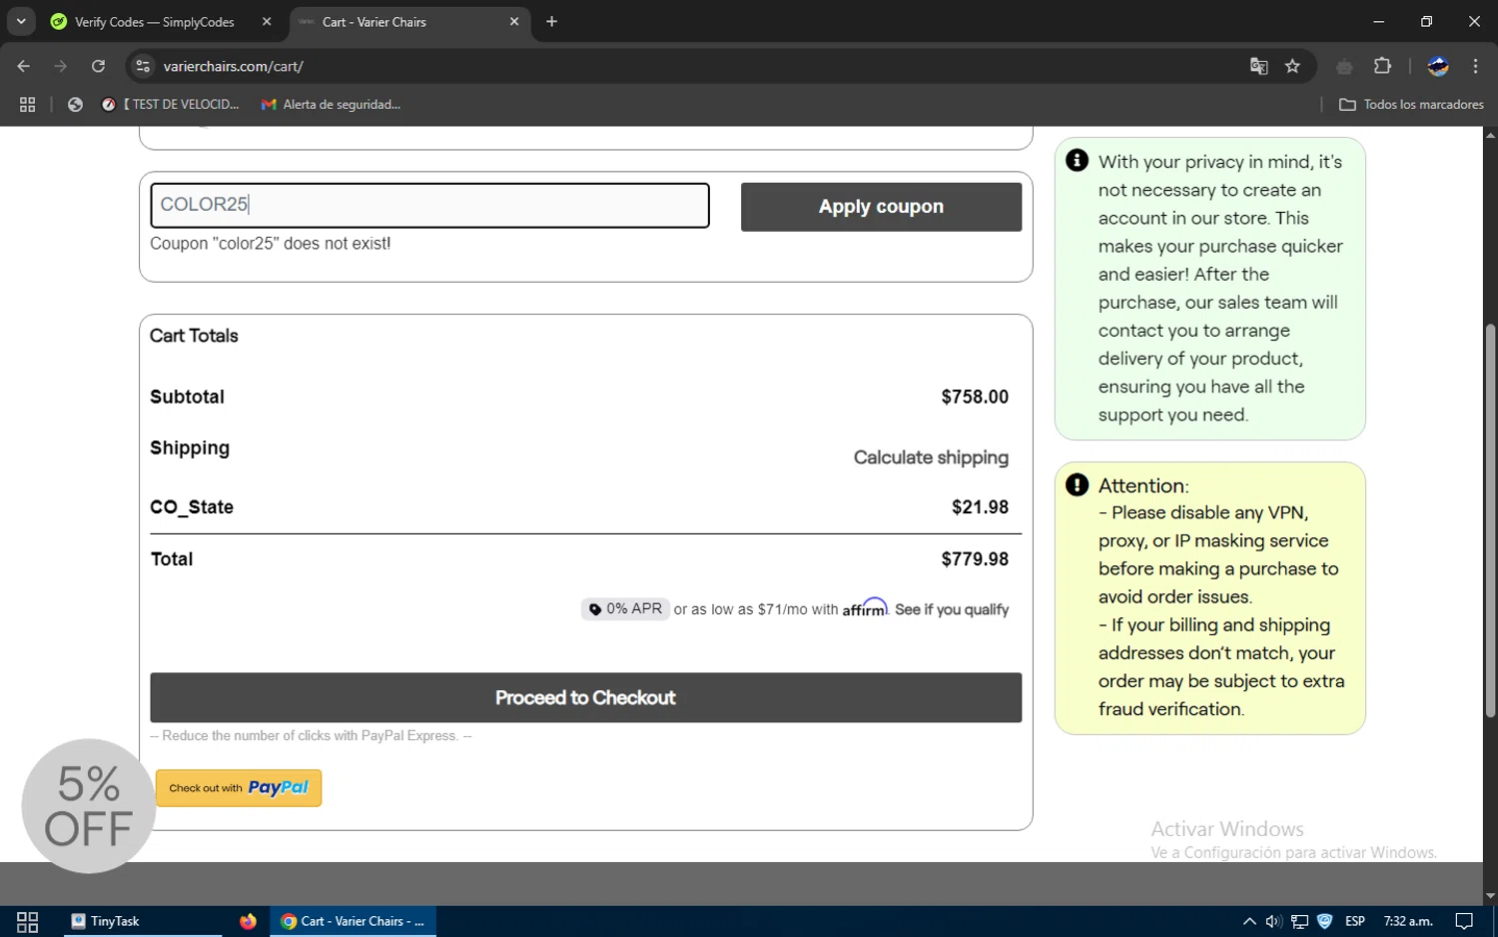Open the Windows Security shield tray icon
Image resolution: width=1498 pixels, height=937 pixels.
[1324, 921]
